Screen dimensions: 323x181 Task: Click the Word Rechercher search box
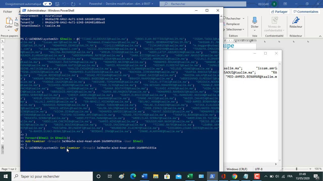coord(203,4)
